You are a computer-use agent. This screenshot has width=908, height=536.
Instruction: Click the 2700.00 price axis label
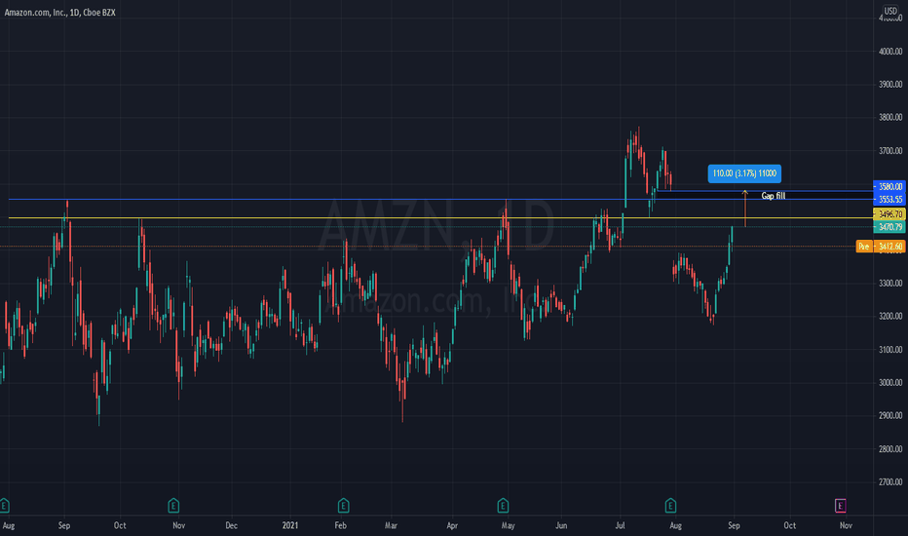tap(890, 481)
